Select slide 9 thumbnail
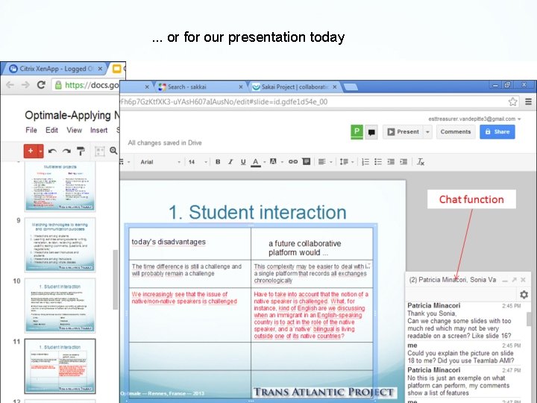This screenshot has height=403, width=537. click(x=60, y=245)
